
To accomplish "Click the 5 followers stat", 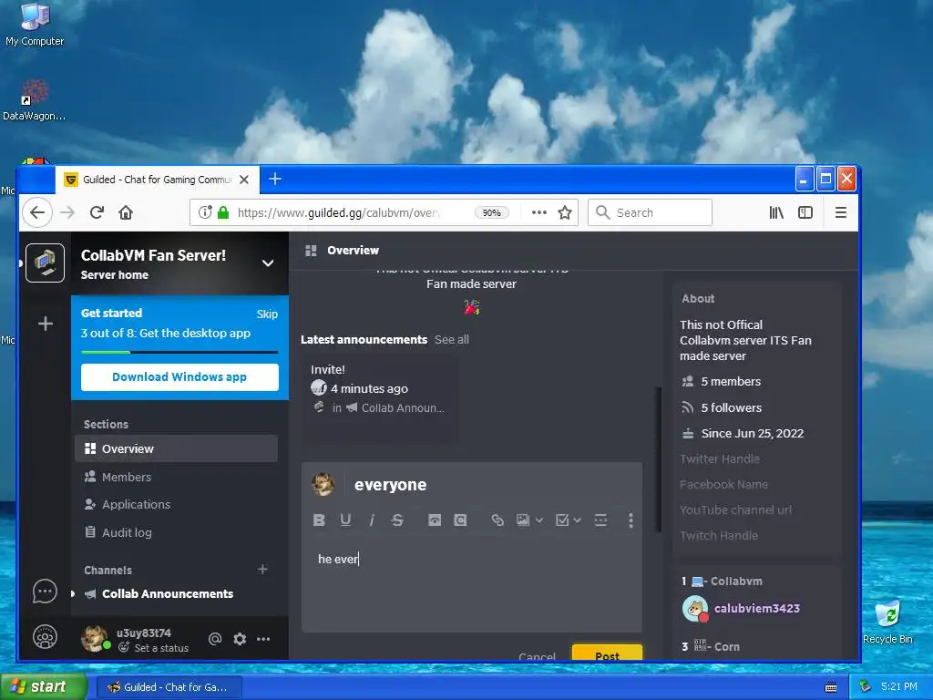I will (732, 407).
